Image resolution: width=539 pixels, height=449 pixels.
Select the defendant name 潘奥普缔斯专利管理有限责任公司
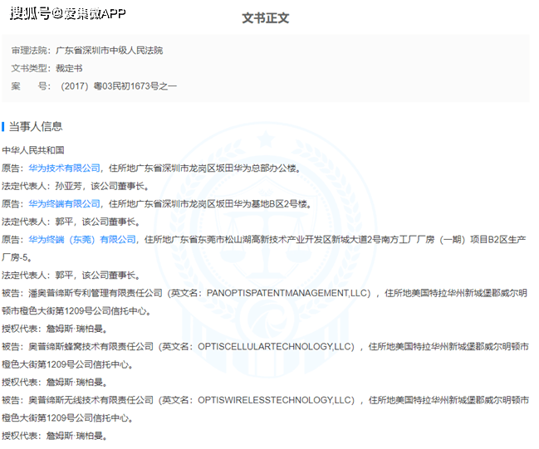(96, 293)
